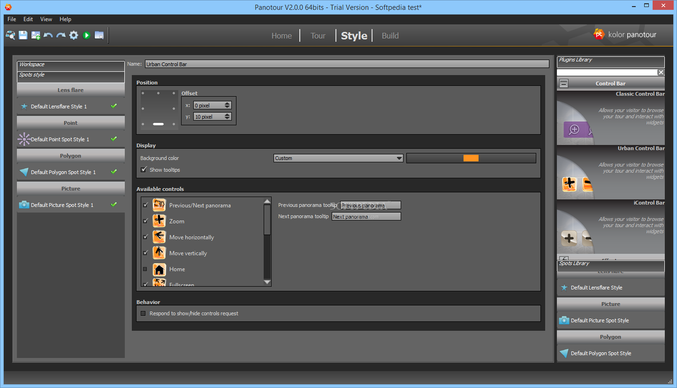Collapse the Control Bar plugins section
Viewport: 677px width, 388px height.
point(564,84)
